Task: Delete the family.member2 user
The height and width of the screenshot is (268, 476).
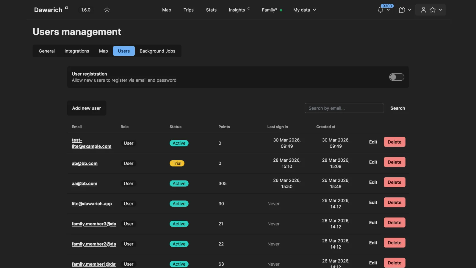Action: (394, 243)
